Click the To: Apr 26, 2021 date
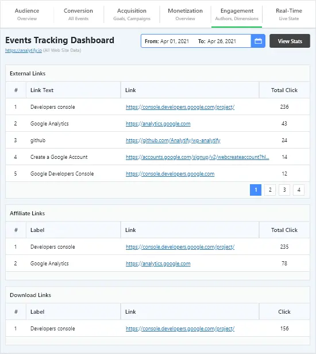316x354 pixels. pyautogui.click(x=217, y=41)
